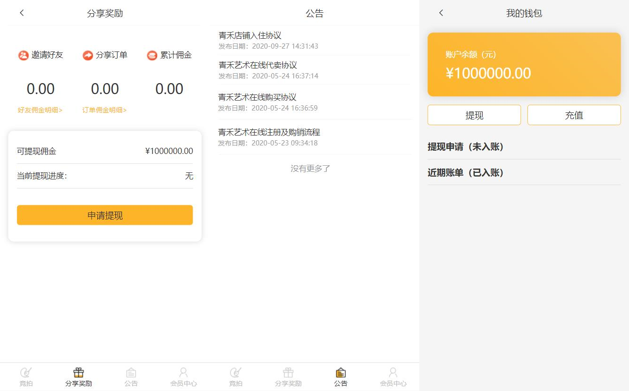Click the account balance card showing ¥1000000.00
The image size is (629, 391).
point(524,64)
